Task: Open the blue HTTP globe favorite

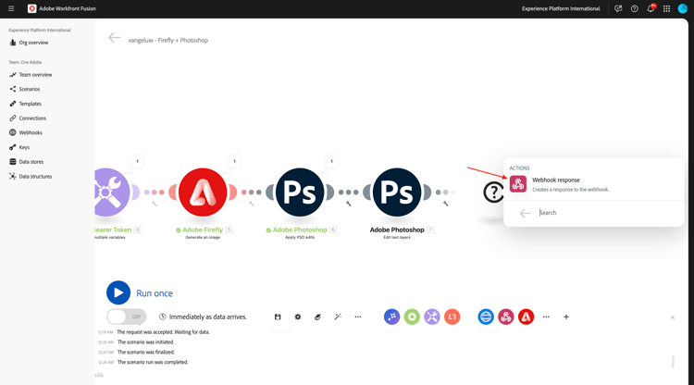Action: [486, 317]
